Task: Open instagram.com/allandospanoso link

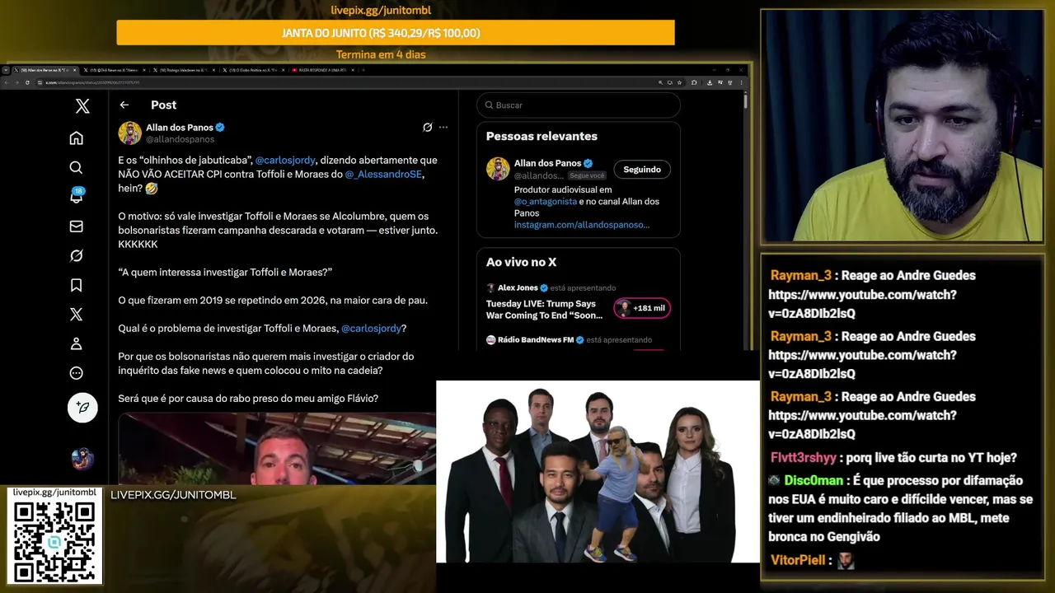Action: pyautogui.click(x=582, y=224)
